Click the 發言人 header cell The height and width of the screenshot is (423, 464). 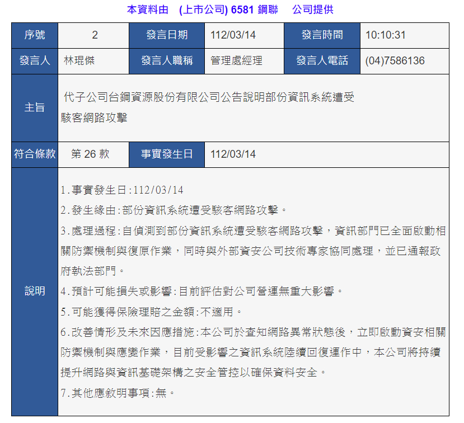coord(35,61)
